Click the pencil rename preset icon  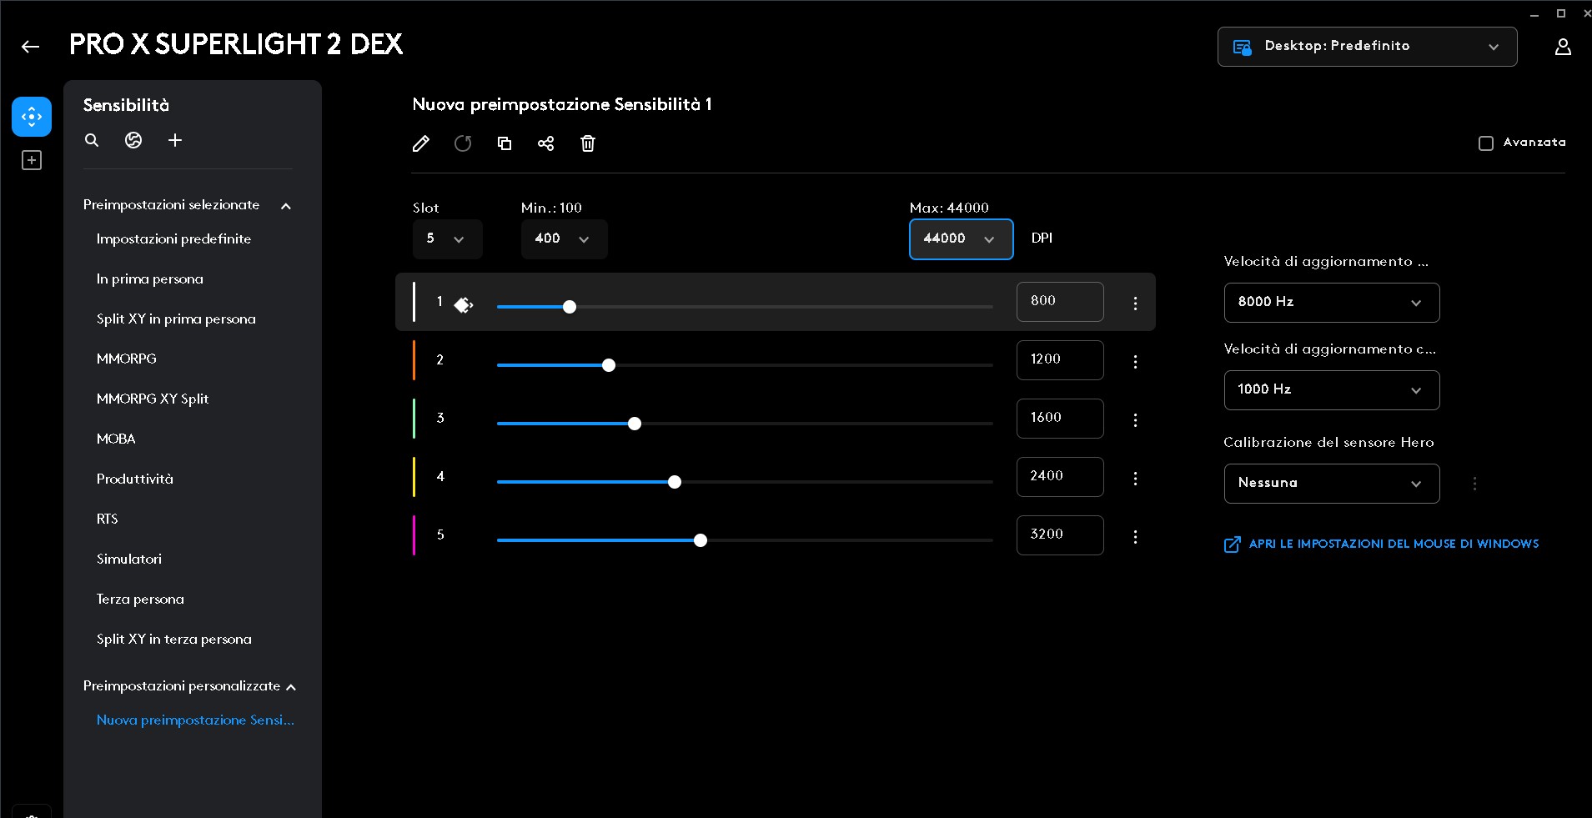pos(421,143)
